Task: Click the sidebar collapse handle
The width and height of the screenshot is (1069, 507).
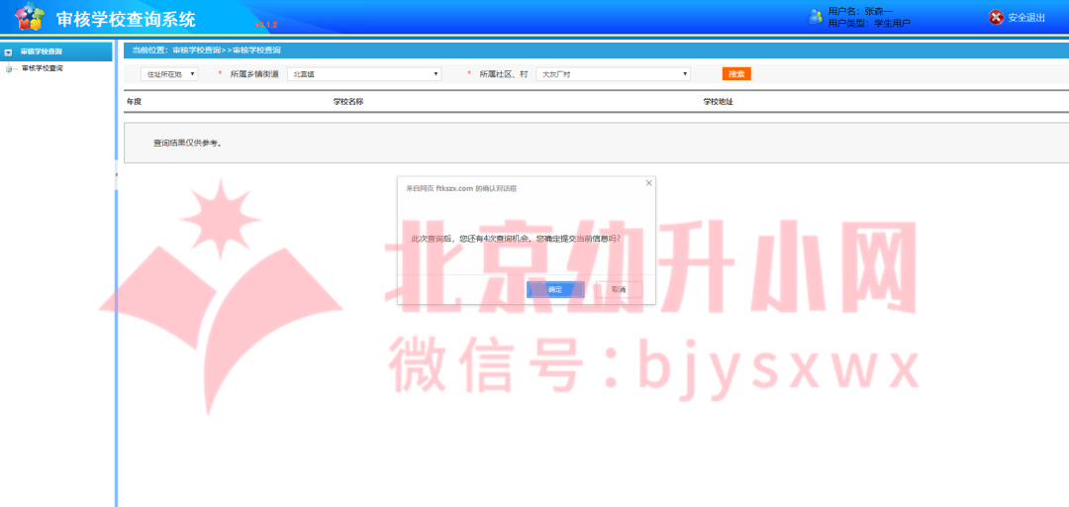Action: click(116, 175)
